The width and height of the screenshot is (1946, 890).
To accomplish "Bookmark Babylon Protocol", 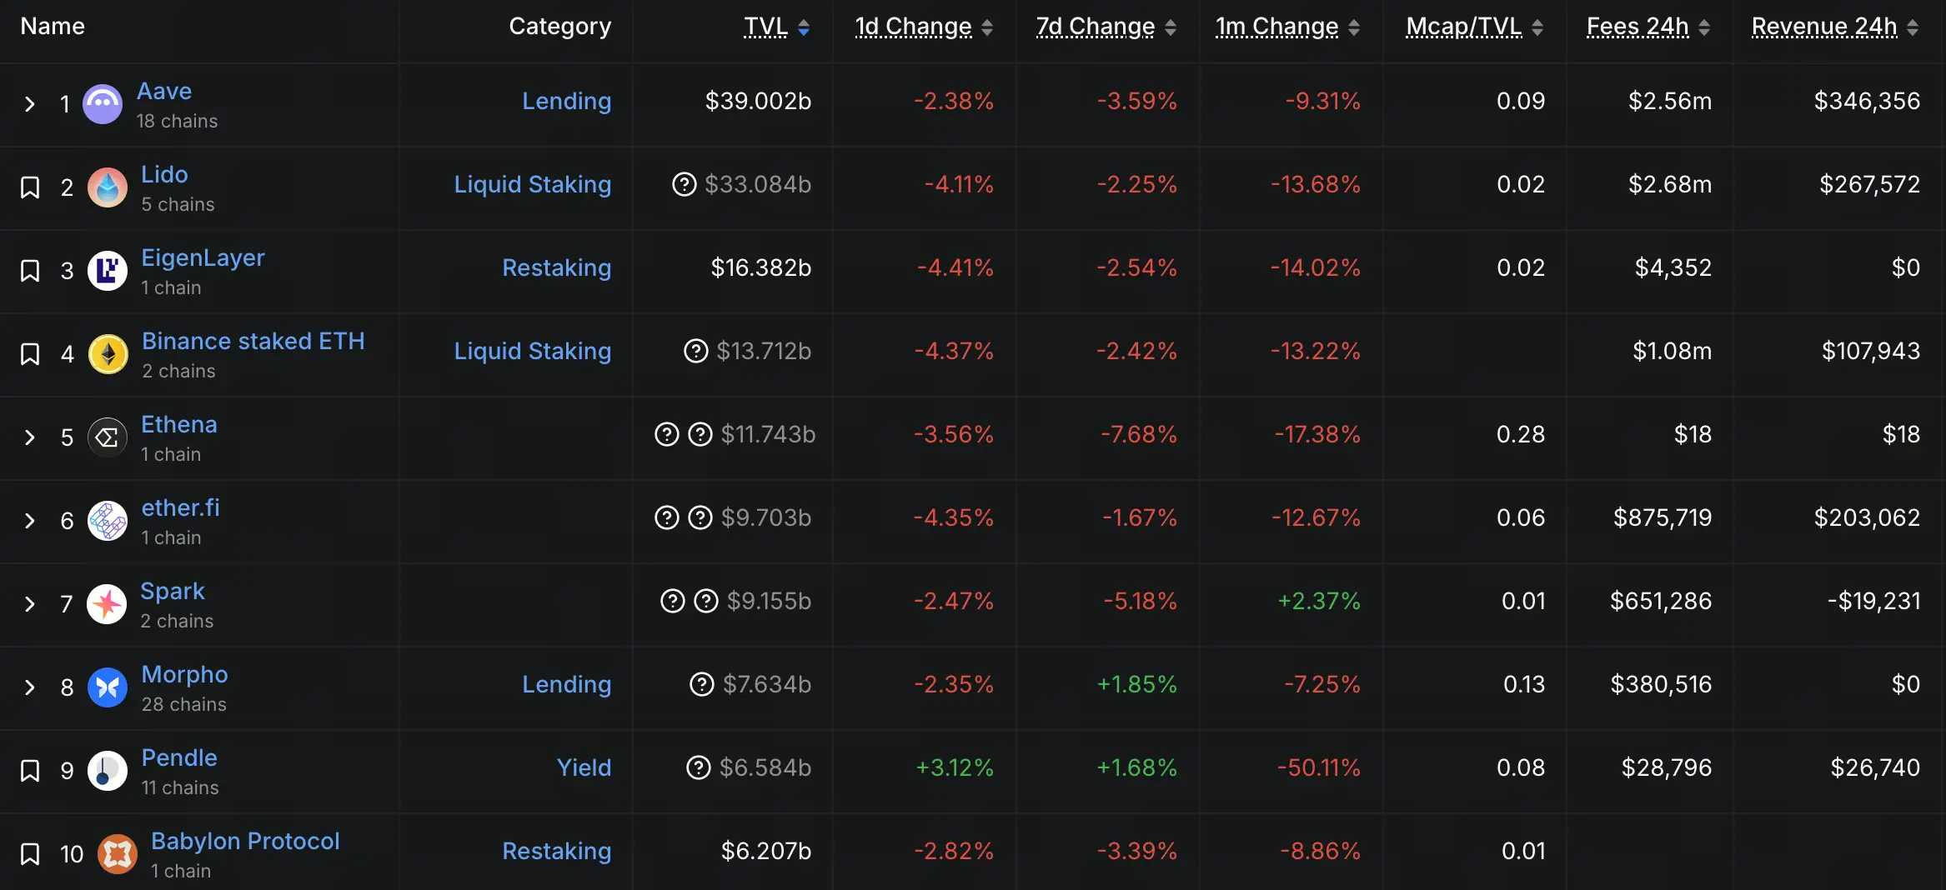I will click(30, 854).
